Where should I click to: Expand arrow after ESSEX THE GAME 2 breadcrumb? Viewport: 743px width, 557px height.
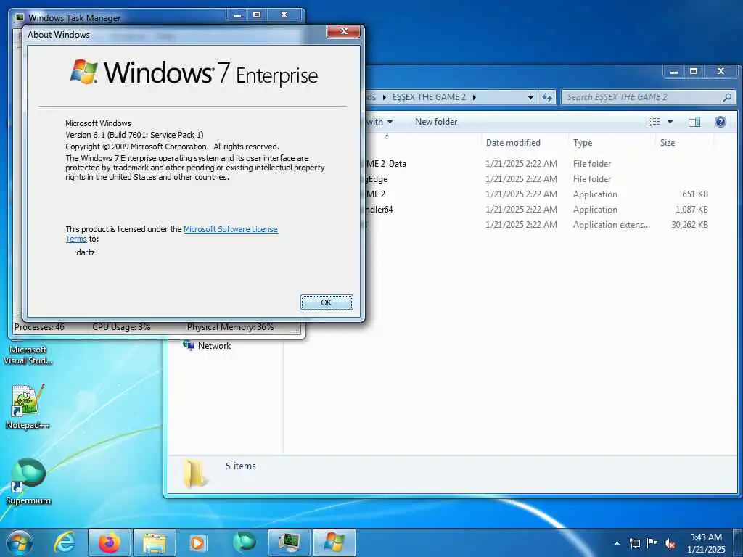(474, 97)
